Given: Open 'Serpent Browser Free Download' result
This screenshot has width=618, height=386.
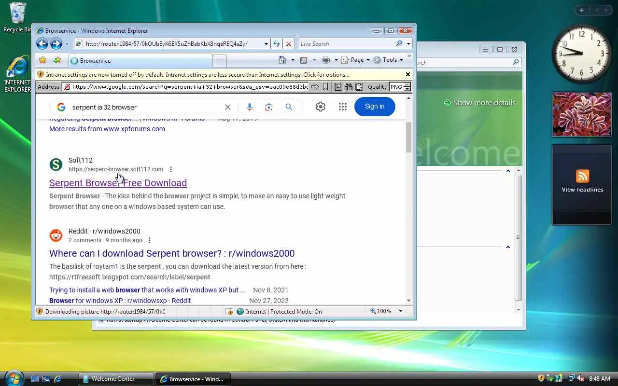Looking at the screenshot, I should click(118, 183).
